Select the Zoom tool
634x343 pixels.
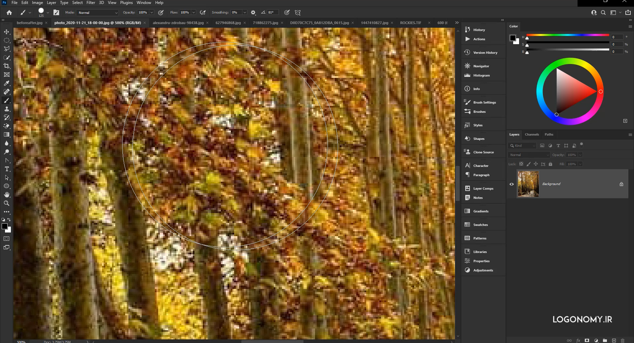pyautogui.click(x=7, y=203)
